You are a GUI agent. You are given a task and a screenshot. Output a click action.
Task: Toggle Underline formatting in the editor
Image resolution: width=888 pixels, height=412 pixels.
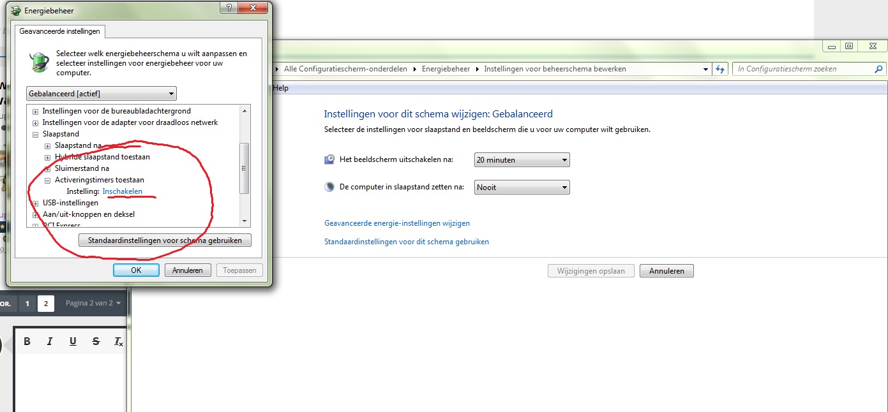point(73,342)
